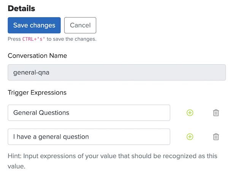228x174 pixels.
Task: Click 'should be recognized as this' hint text
Action: pyautogui.click(x=166, y=156)
